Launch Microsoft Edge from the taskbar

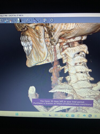[67, 116]
